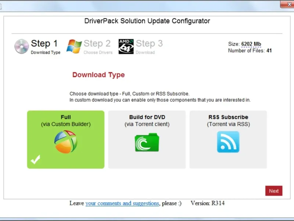Click the green torrent folder icon

tap(147, 142)
